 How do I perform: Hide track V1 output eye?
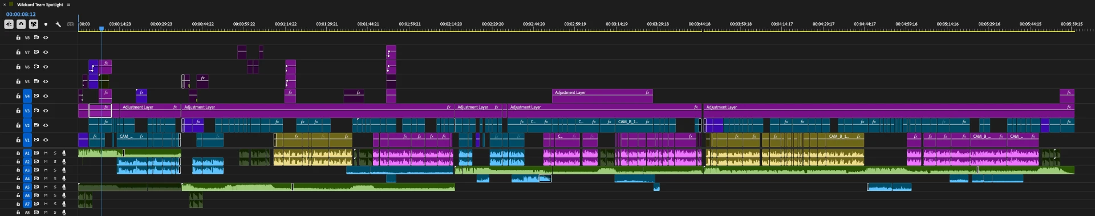46,140
